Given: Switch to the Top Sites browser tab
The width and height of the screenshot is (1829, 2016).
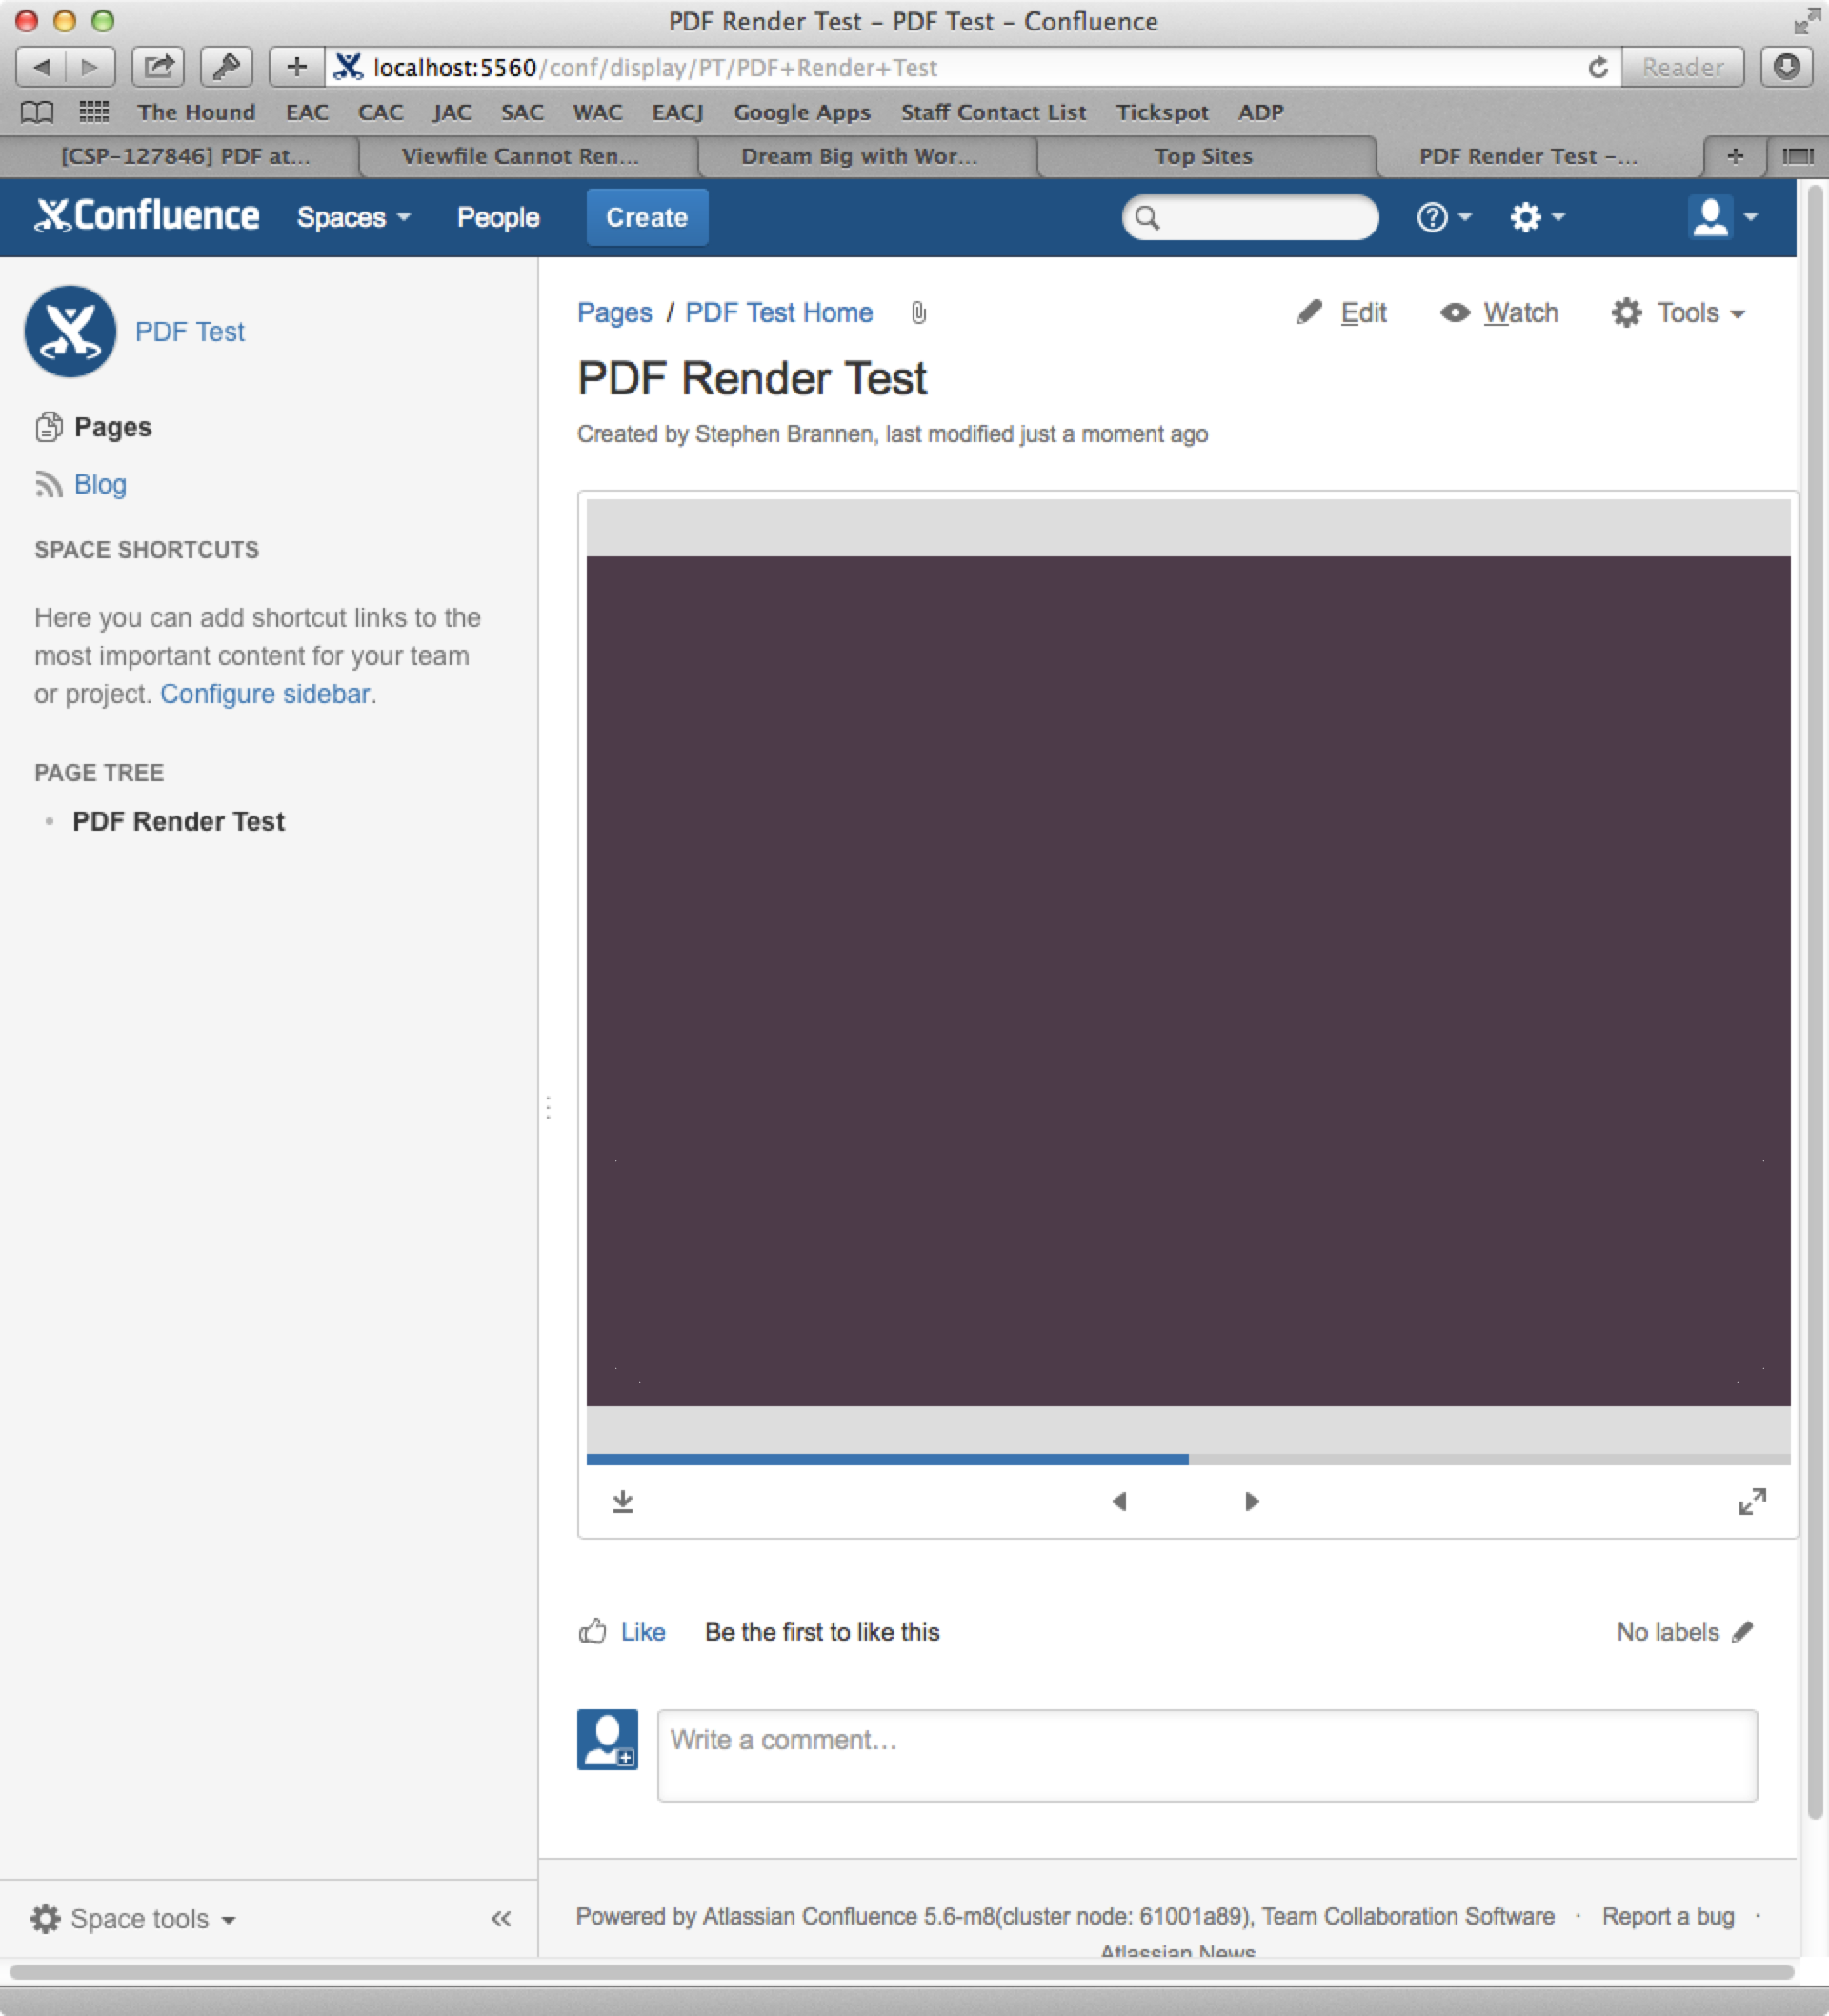Looking at the screenshot, I should click(x=1203, y=156).
